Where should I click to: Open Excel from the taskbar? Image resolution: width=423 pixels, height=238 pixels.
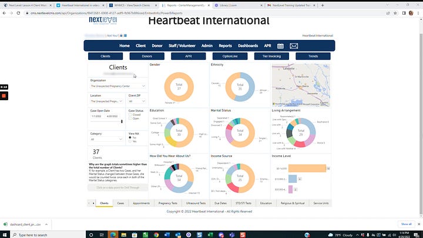[x=210, y=234]
